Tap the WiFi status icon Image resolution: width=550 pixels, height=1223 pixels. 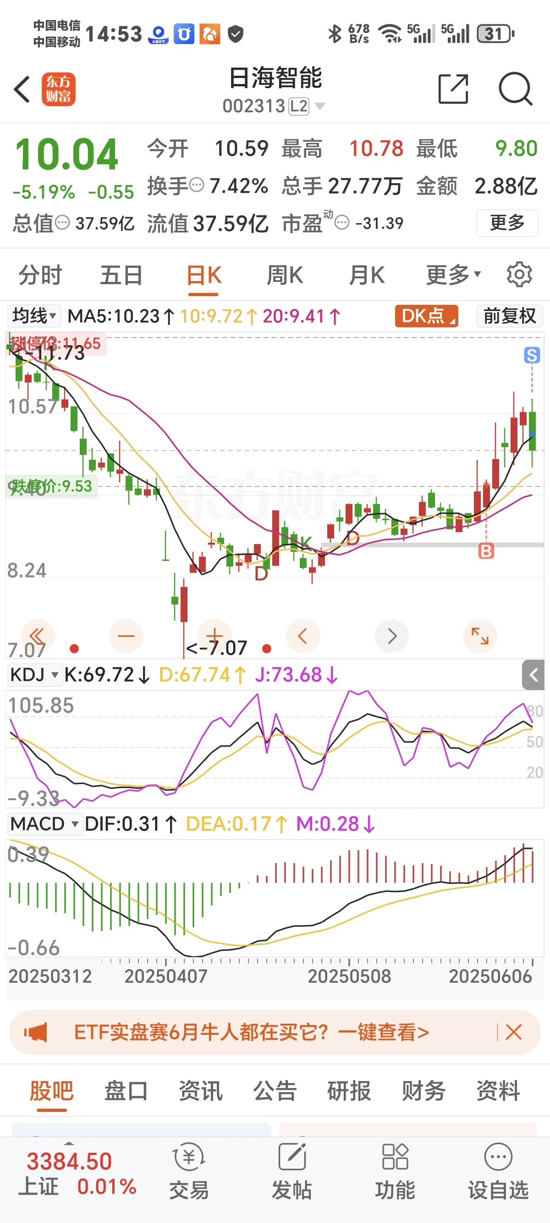[390, 34]
